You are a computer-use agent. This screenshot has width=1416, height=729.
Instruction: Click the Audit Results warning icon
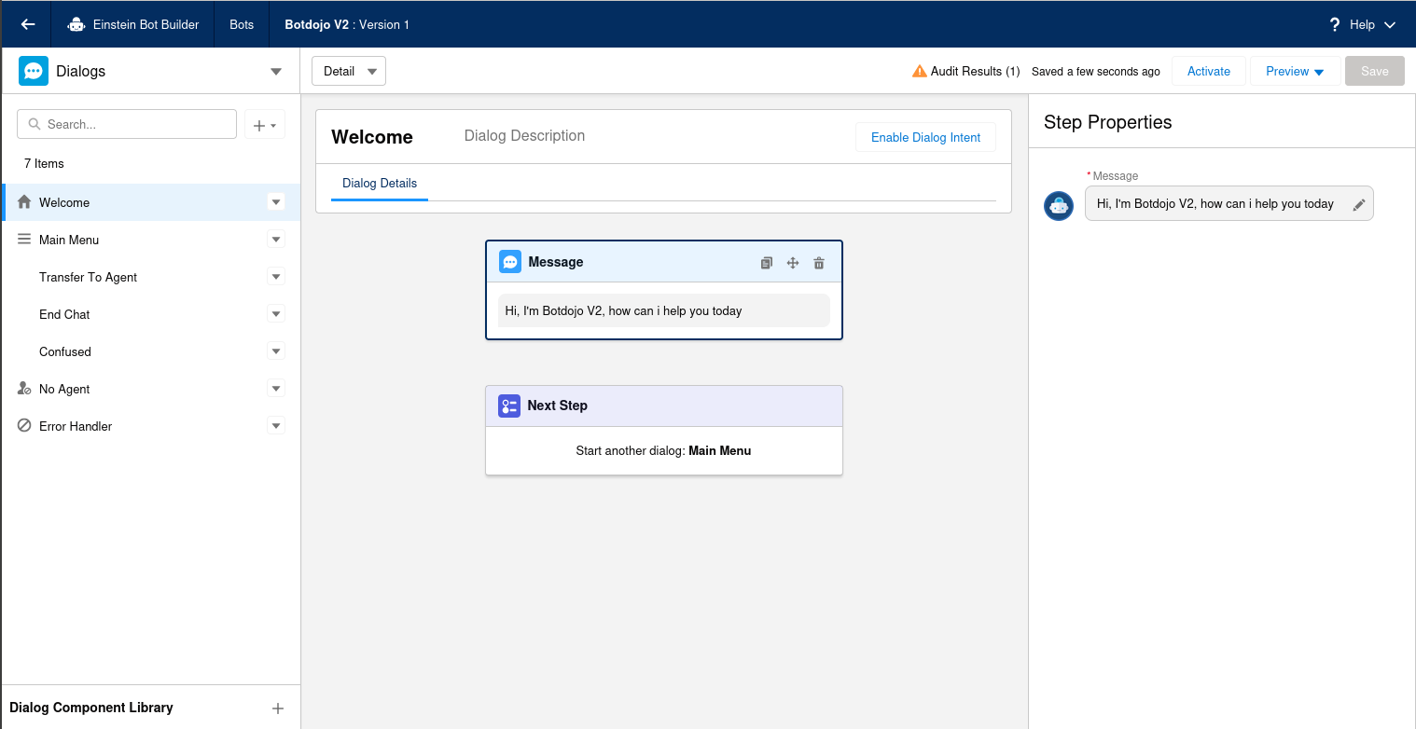920,71
